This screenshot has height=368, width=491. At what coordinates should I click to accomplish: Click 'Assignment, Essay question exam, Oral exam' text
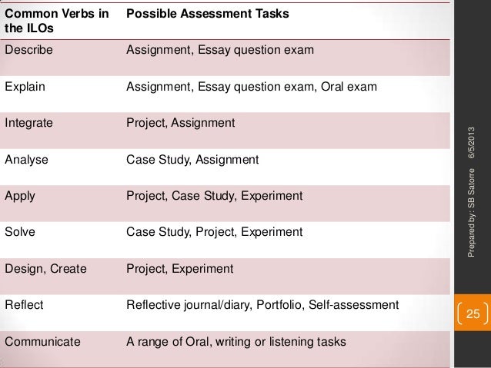coord(252,87)
